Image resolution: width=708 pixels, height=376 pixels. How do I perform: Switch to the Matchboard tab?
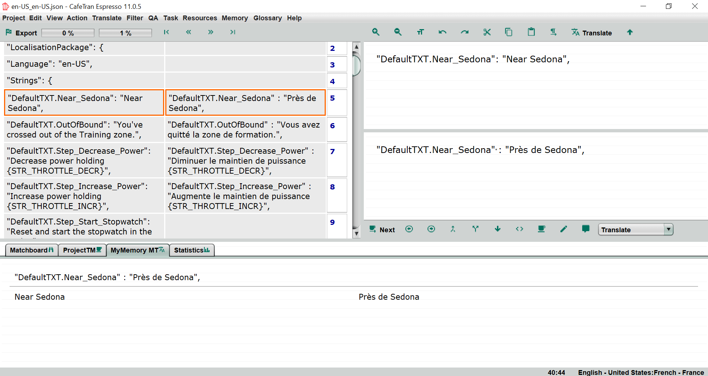tap(32, 250)
